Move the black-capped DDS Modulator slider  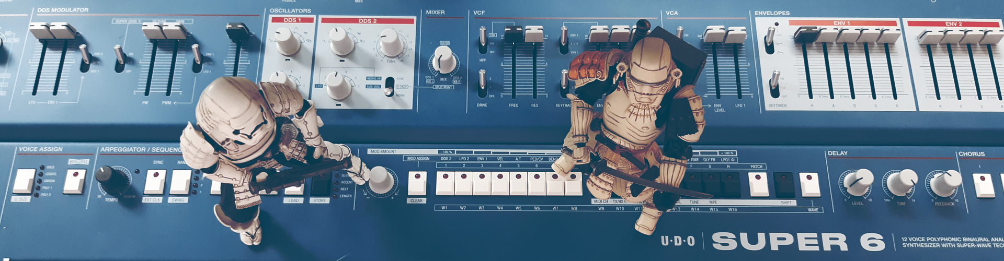[x=238, y=31]
